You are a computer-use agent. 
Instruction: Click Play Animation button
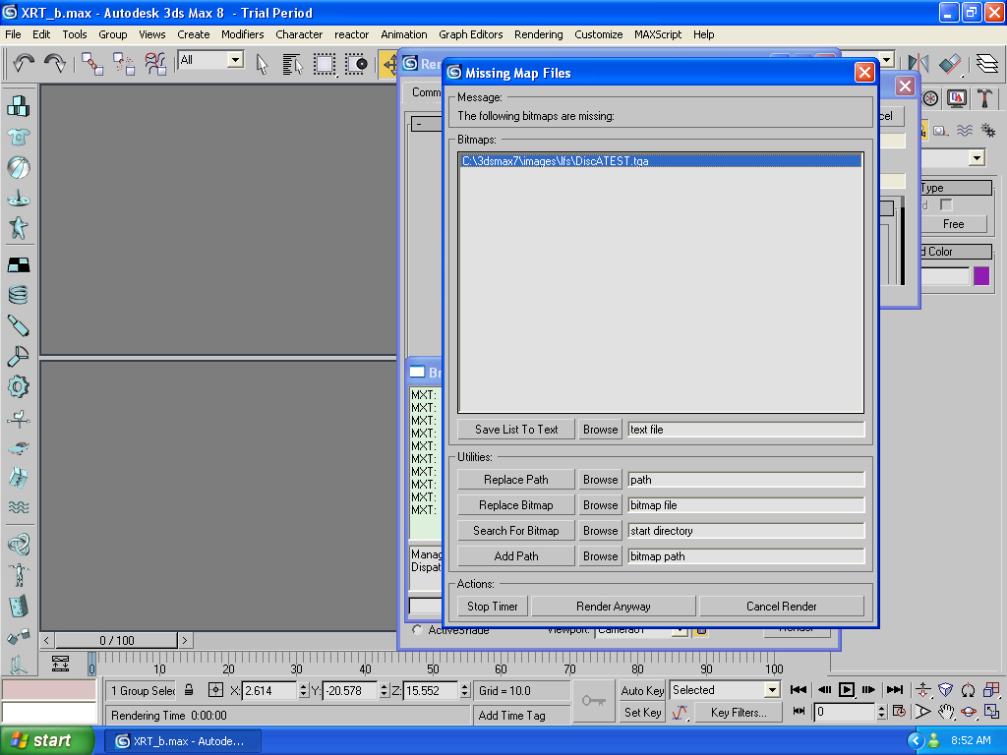[x=847, y=690]
